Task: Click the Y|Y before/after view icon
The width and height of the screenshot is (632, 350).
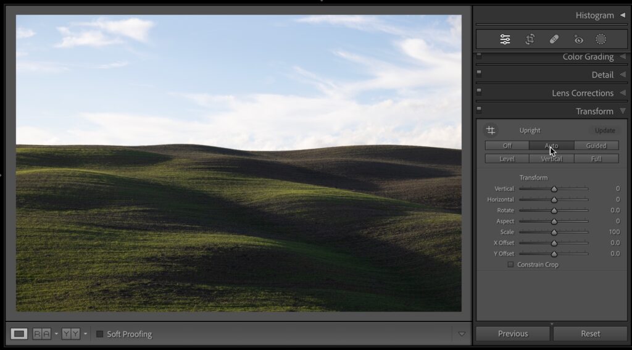Action: pos(71,334)
